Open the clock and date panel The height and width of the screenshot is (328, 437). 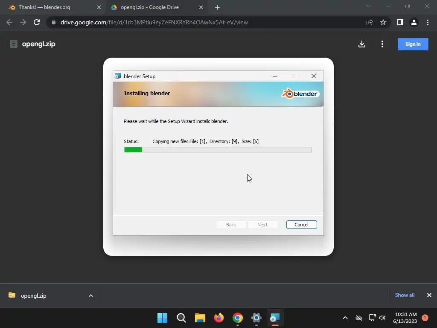point(405,318)
